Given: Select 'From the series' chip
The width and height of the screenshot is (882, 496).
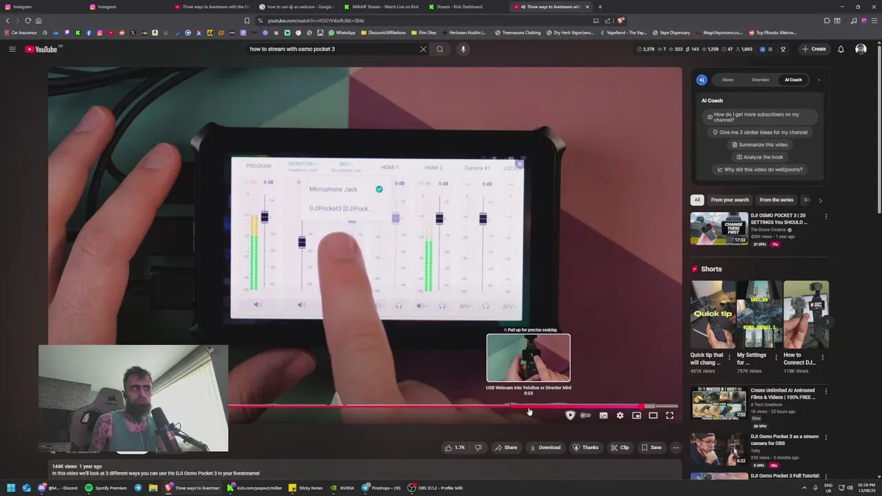Looking at the screenshot, I should click(x=776, y=200).
